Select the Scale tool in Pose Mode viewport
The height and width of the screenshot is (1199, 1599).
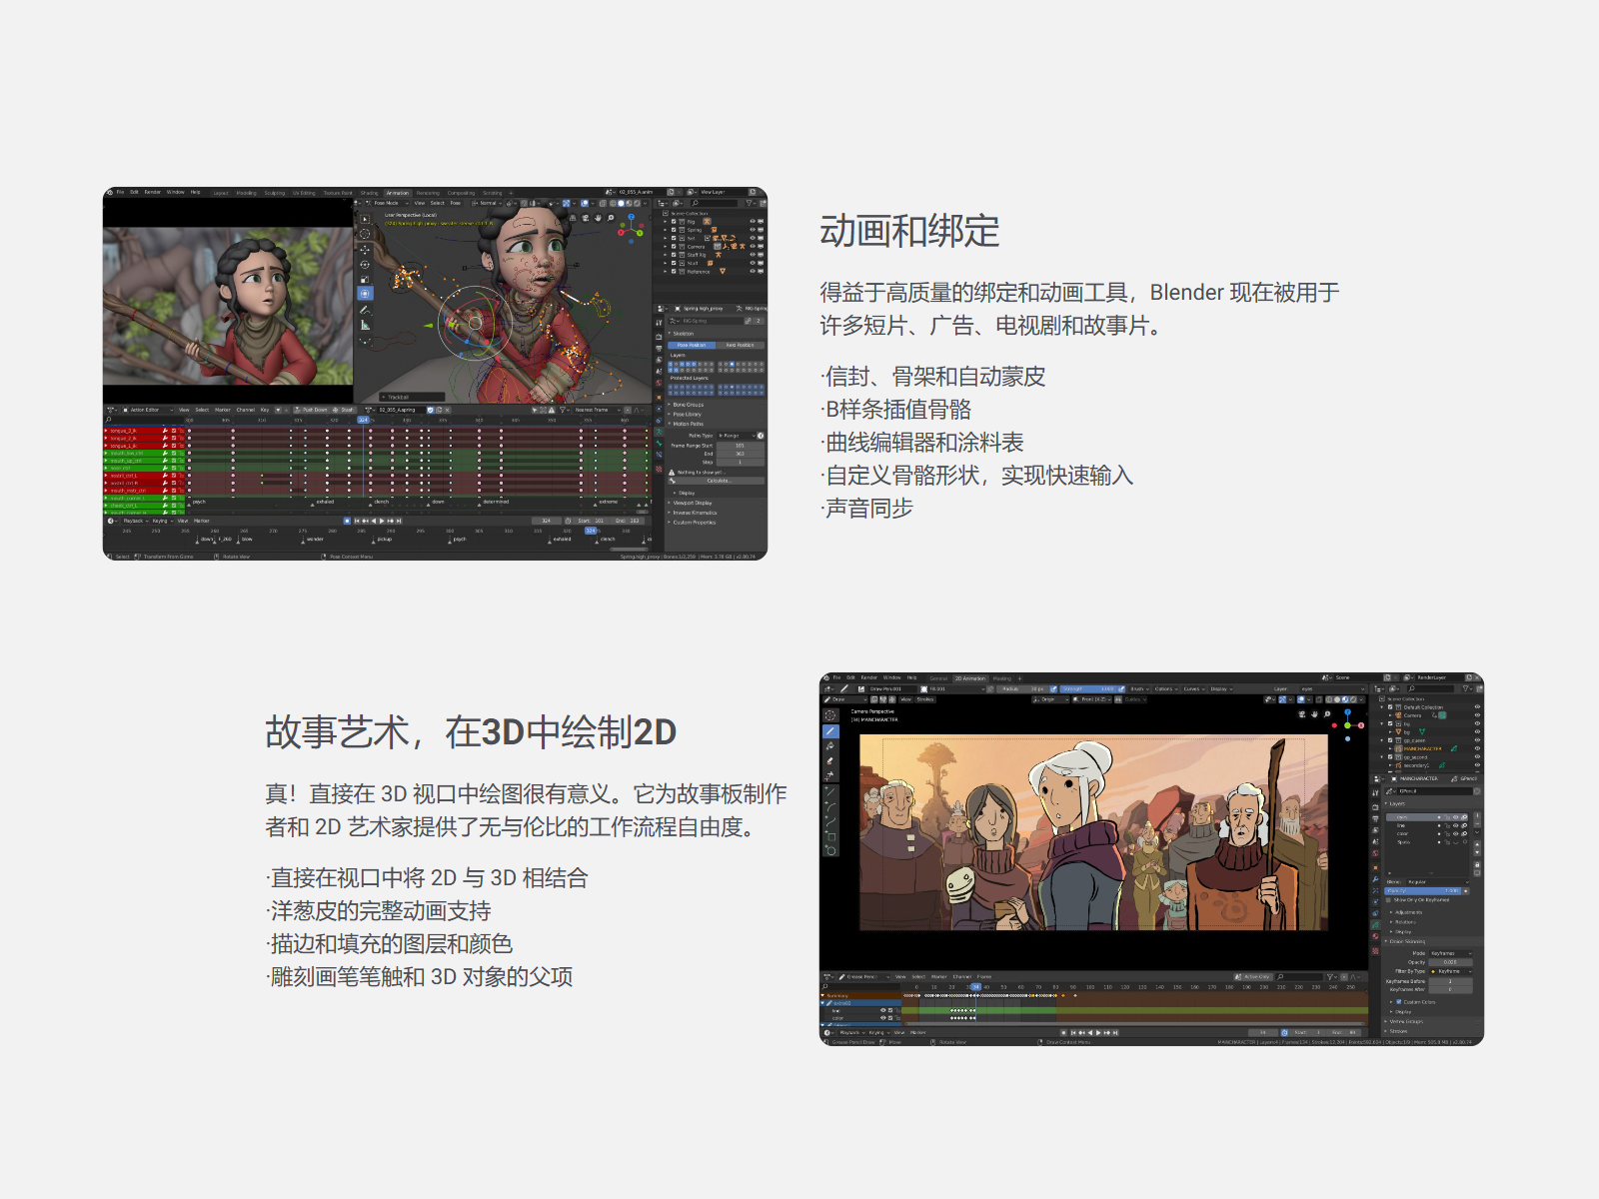[365, 280]
